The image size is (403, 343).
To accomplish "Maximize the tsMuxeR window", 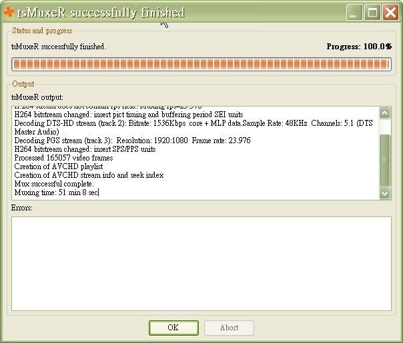I will 372,12.
